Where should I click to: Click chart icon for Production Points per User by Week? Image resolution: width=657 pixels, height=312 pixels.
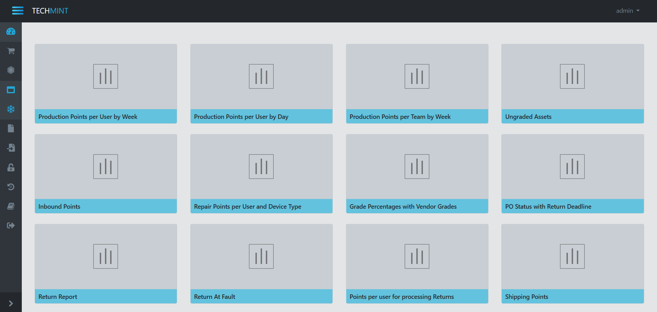point(106,76)
